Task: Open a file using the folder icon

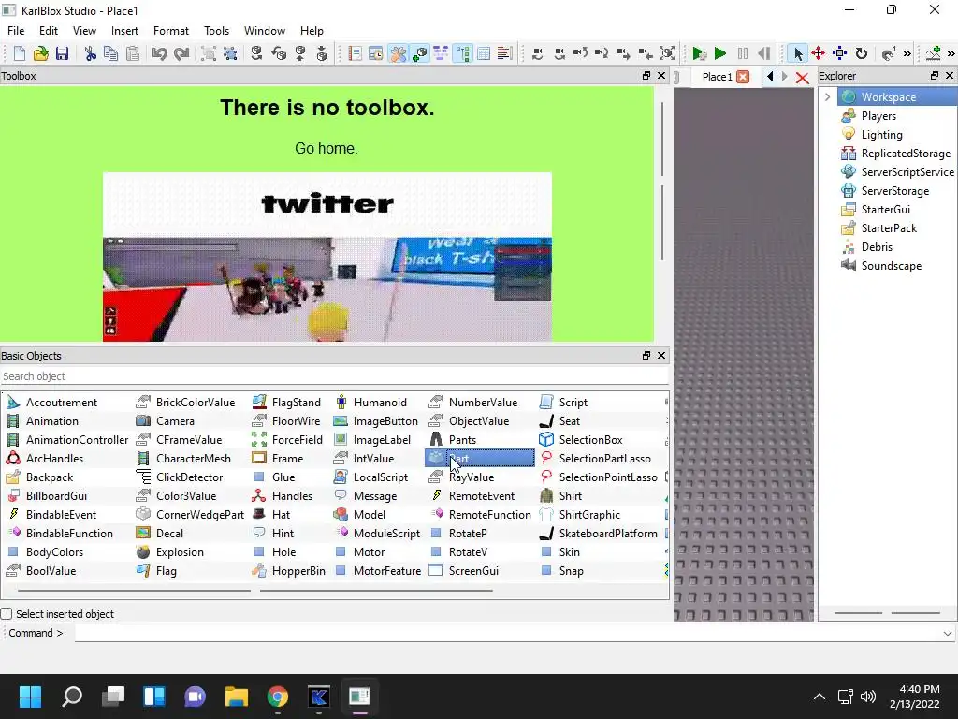Action: [40, 53]
